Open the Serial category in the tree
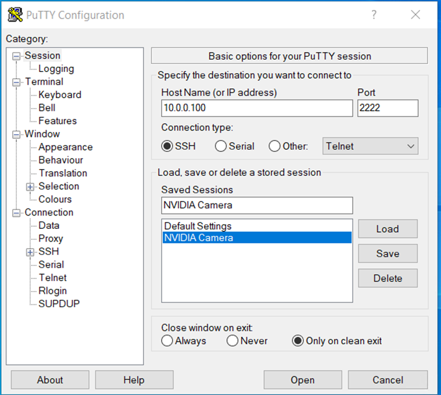This screenshot has width=441, height=395. pyautogui.click(x=51, y=264)
